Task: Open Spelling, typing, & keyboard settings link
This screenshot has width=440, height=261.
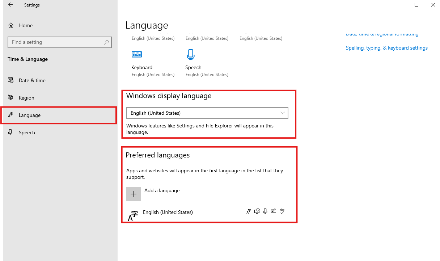Action: coord(386,48)
